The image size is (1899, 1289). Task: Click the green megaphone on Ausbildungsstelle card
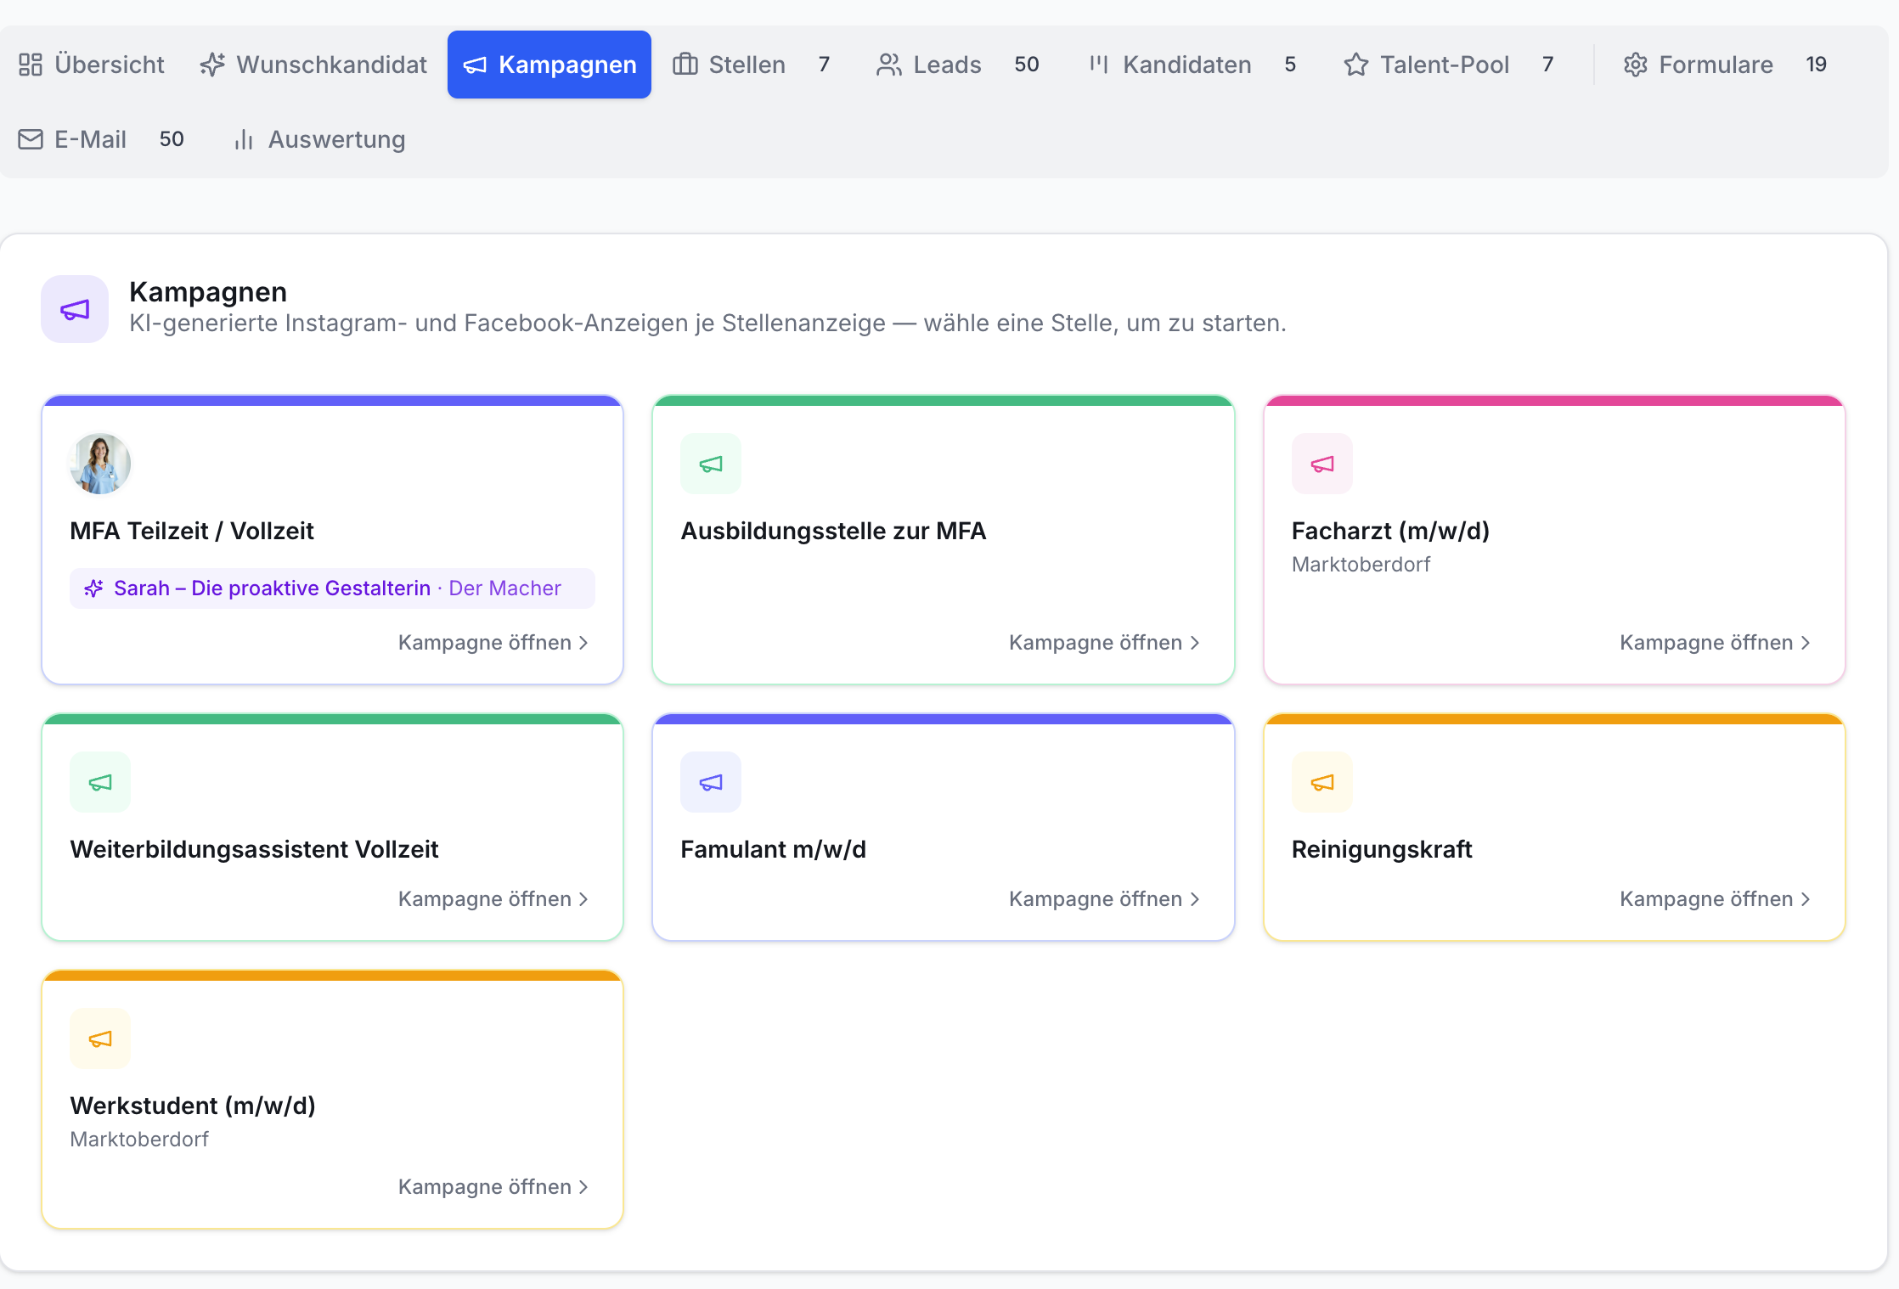[x=711, y=464]
